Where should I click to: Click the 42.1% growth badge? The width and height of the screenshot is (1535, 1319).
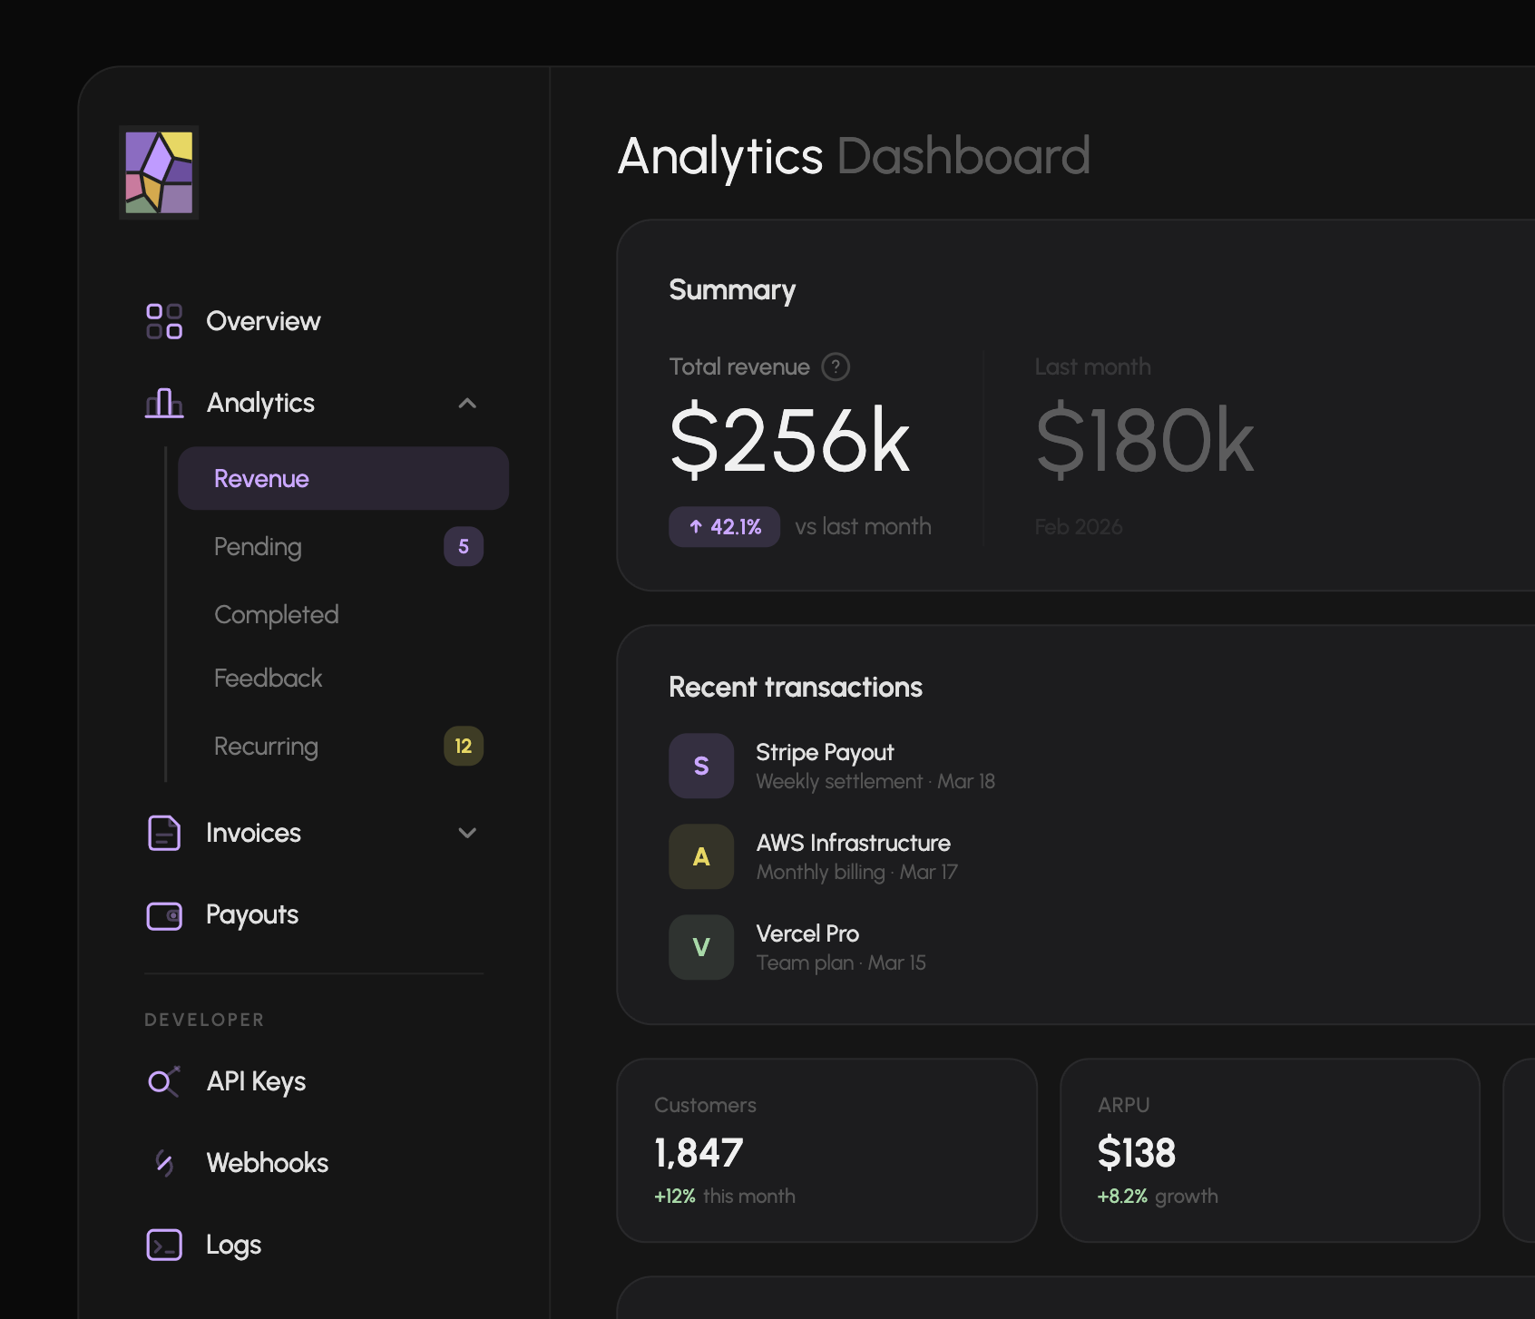tap(724, 526)
